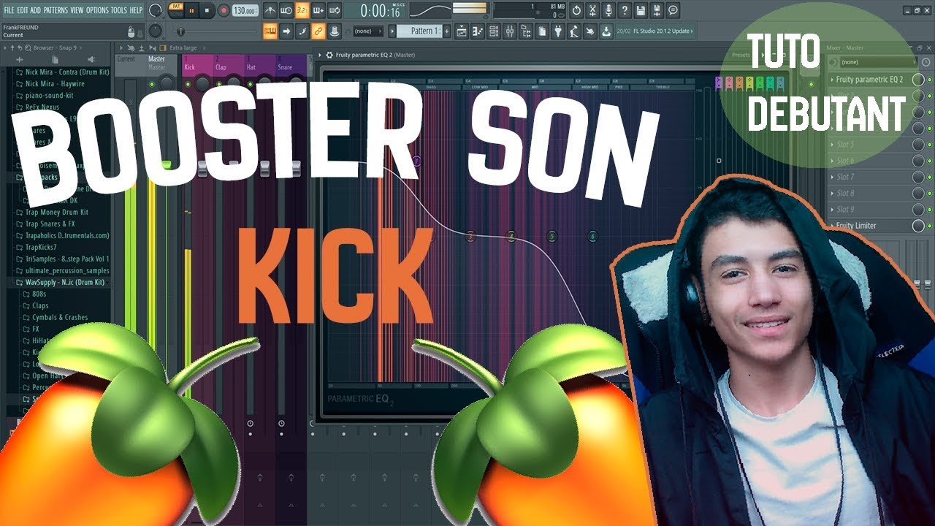
Task: Open the PATTERNS menu
Action: pos(56,10)
